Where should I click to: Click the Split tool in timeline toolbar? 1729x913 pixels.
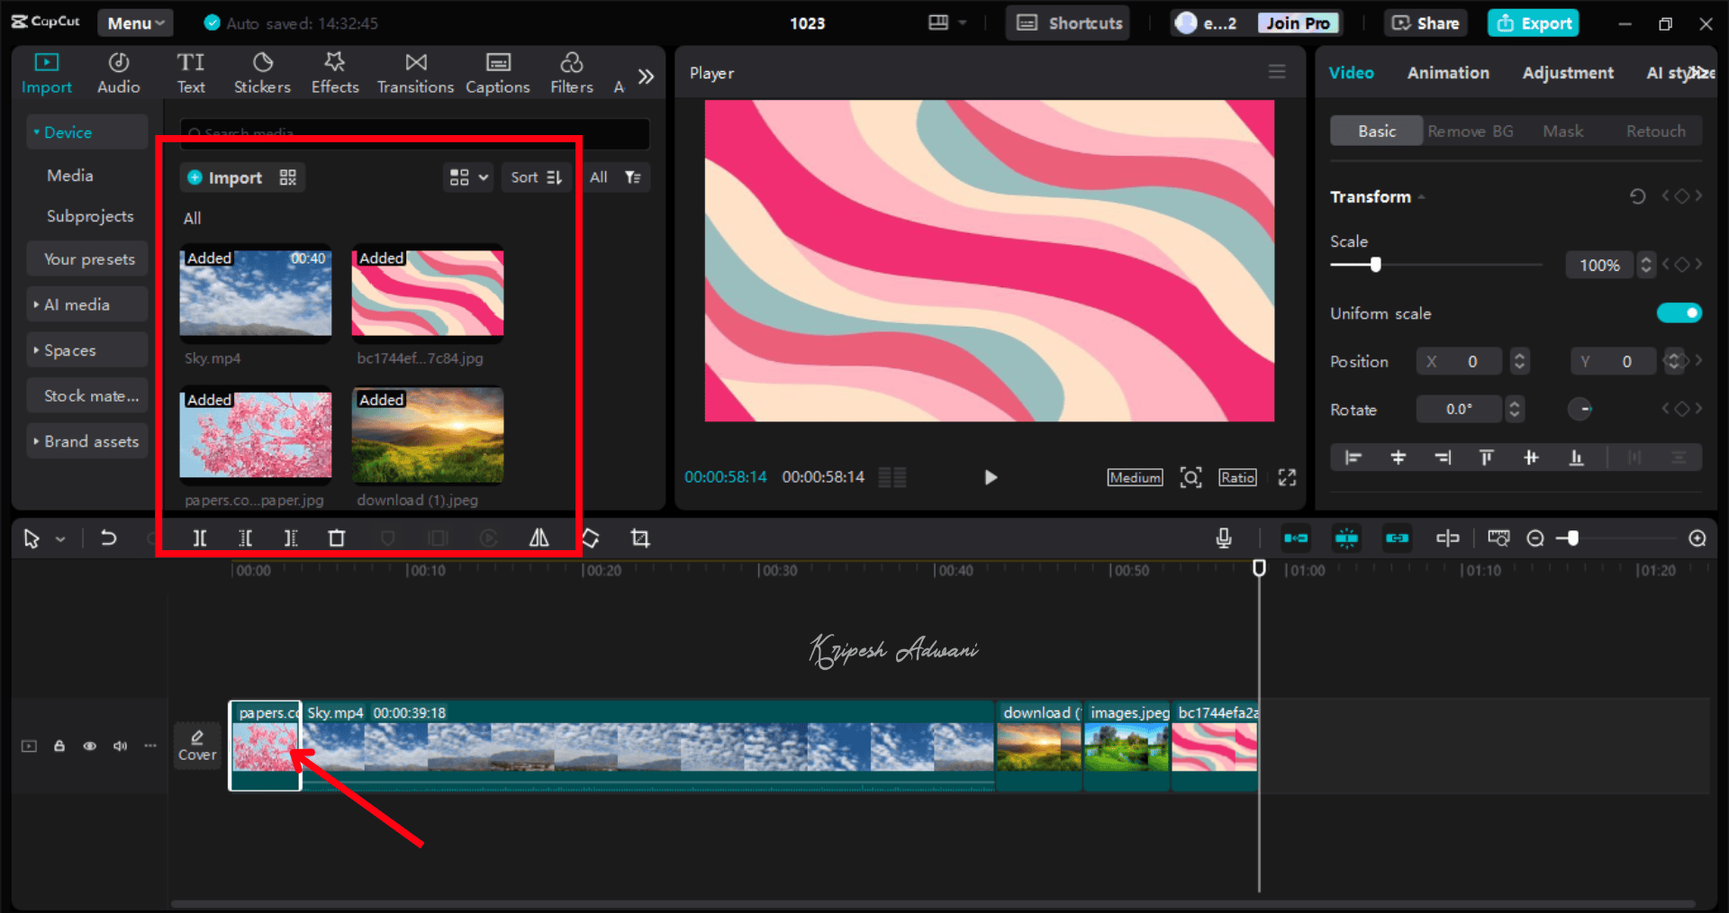point(200,538)
